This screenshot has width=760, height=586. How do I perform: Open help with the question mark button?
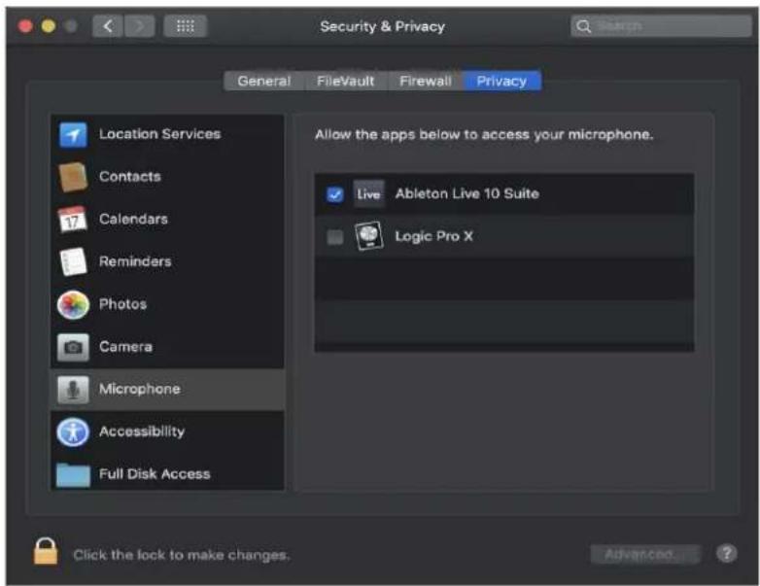727,553
